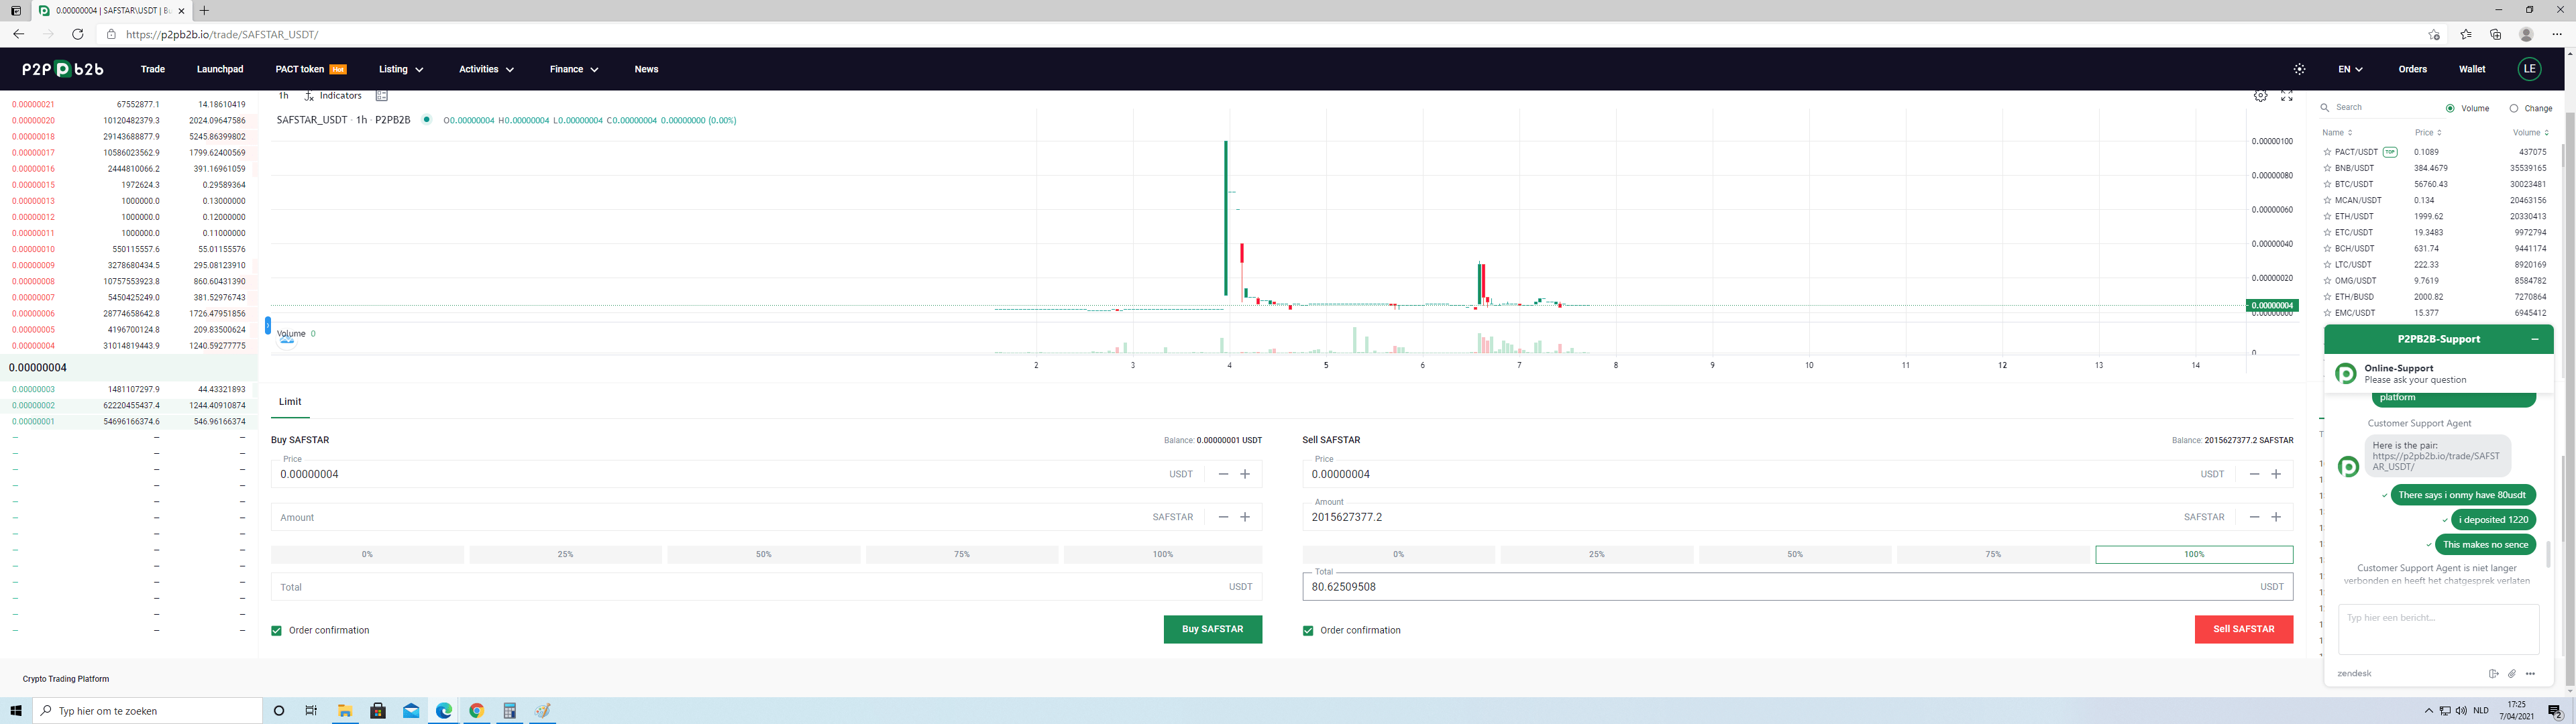Open the Launchpad menu item

coord(220,69)
